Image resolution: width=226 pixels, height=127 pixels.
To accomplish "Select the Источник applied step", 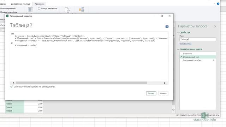I will [x=198, y=54].
